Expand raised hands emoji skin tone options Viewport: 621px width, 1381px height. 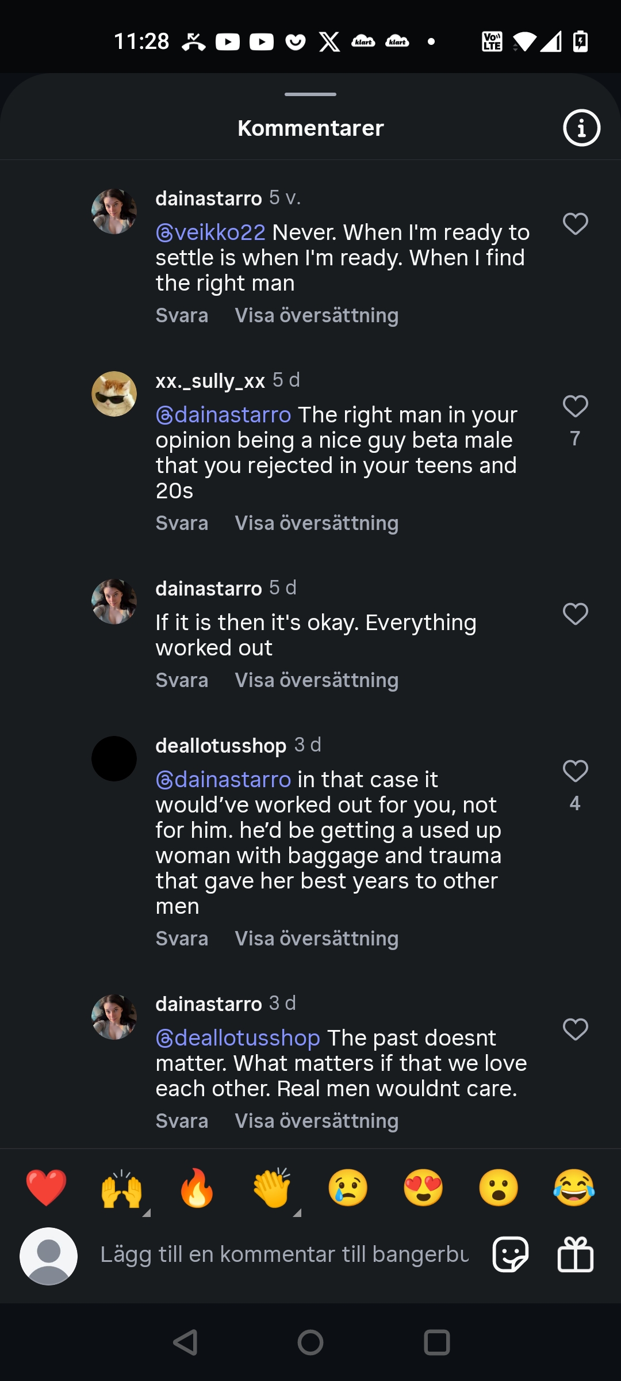[146, 1212]
